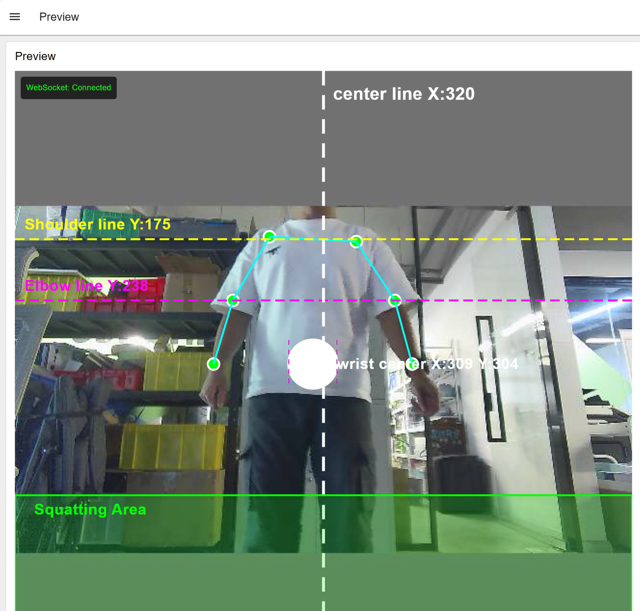
Task: Click the WebSocket: Connected status badge
Action: tap(69, 88)
